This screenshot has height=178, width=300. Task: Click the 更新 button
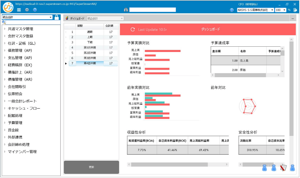[91, 167]
